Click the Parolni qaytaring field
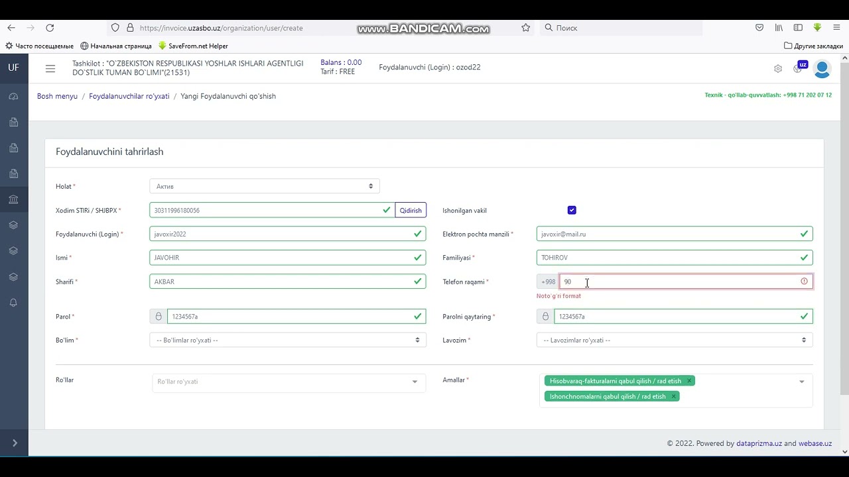The image size is (849, 477). click(x=683, y=317)
